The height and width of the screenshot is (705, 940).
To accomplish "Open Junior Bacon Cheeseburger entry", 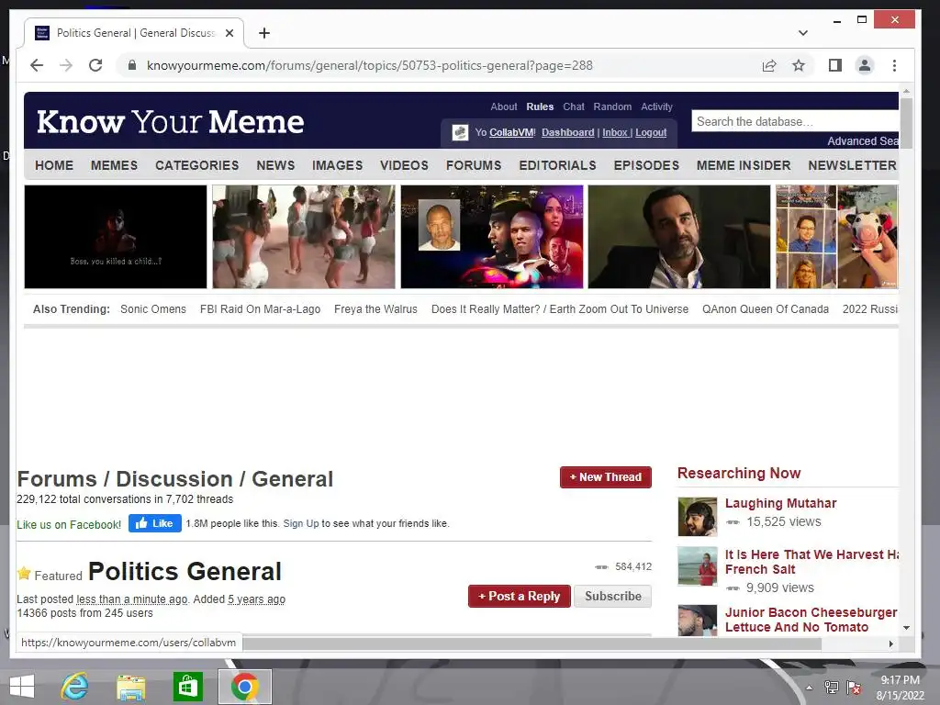I will pos(811,620).
